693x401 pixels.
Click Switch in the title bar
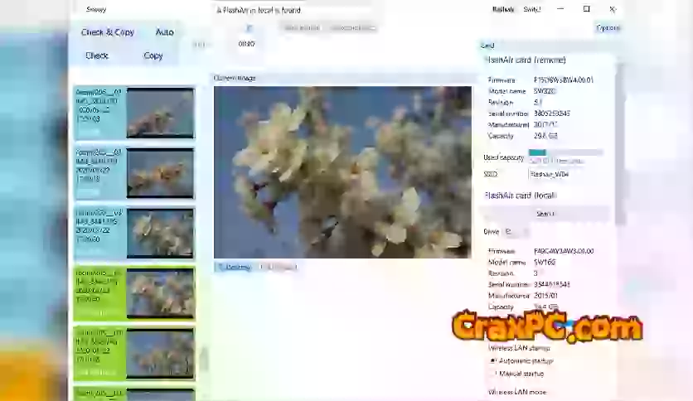pyautogui.click(x=531, y=9)
